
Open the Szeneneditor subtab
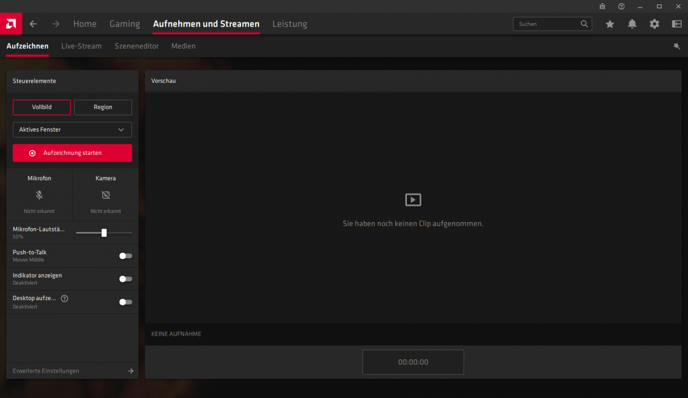[x=137, y=46]
